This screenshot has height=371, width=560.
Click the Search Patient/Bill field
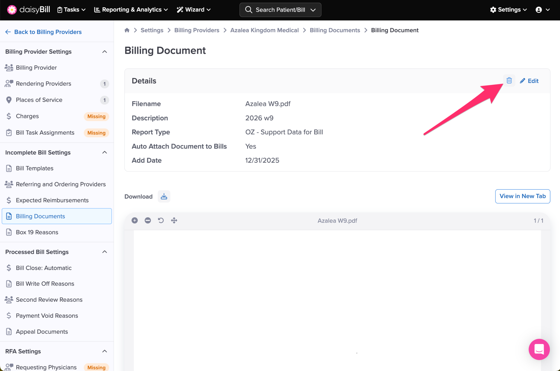tap(280, 10)
